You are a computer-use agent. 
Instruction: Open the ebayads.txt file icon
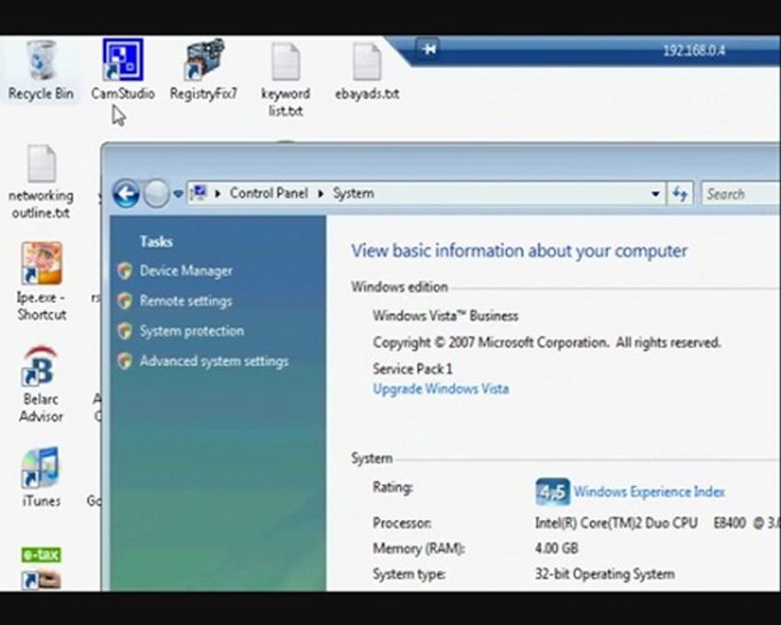tap(367, 62)
